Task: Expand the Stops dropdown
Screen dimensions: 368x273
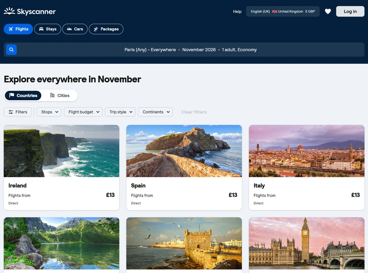Action: pos(49,112)
